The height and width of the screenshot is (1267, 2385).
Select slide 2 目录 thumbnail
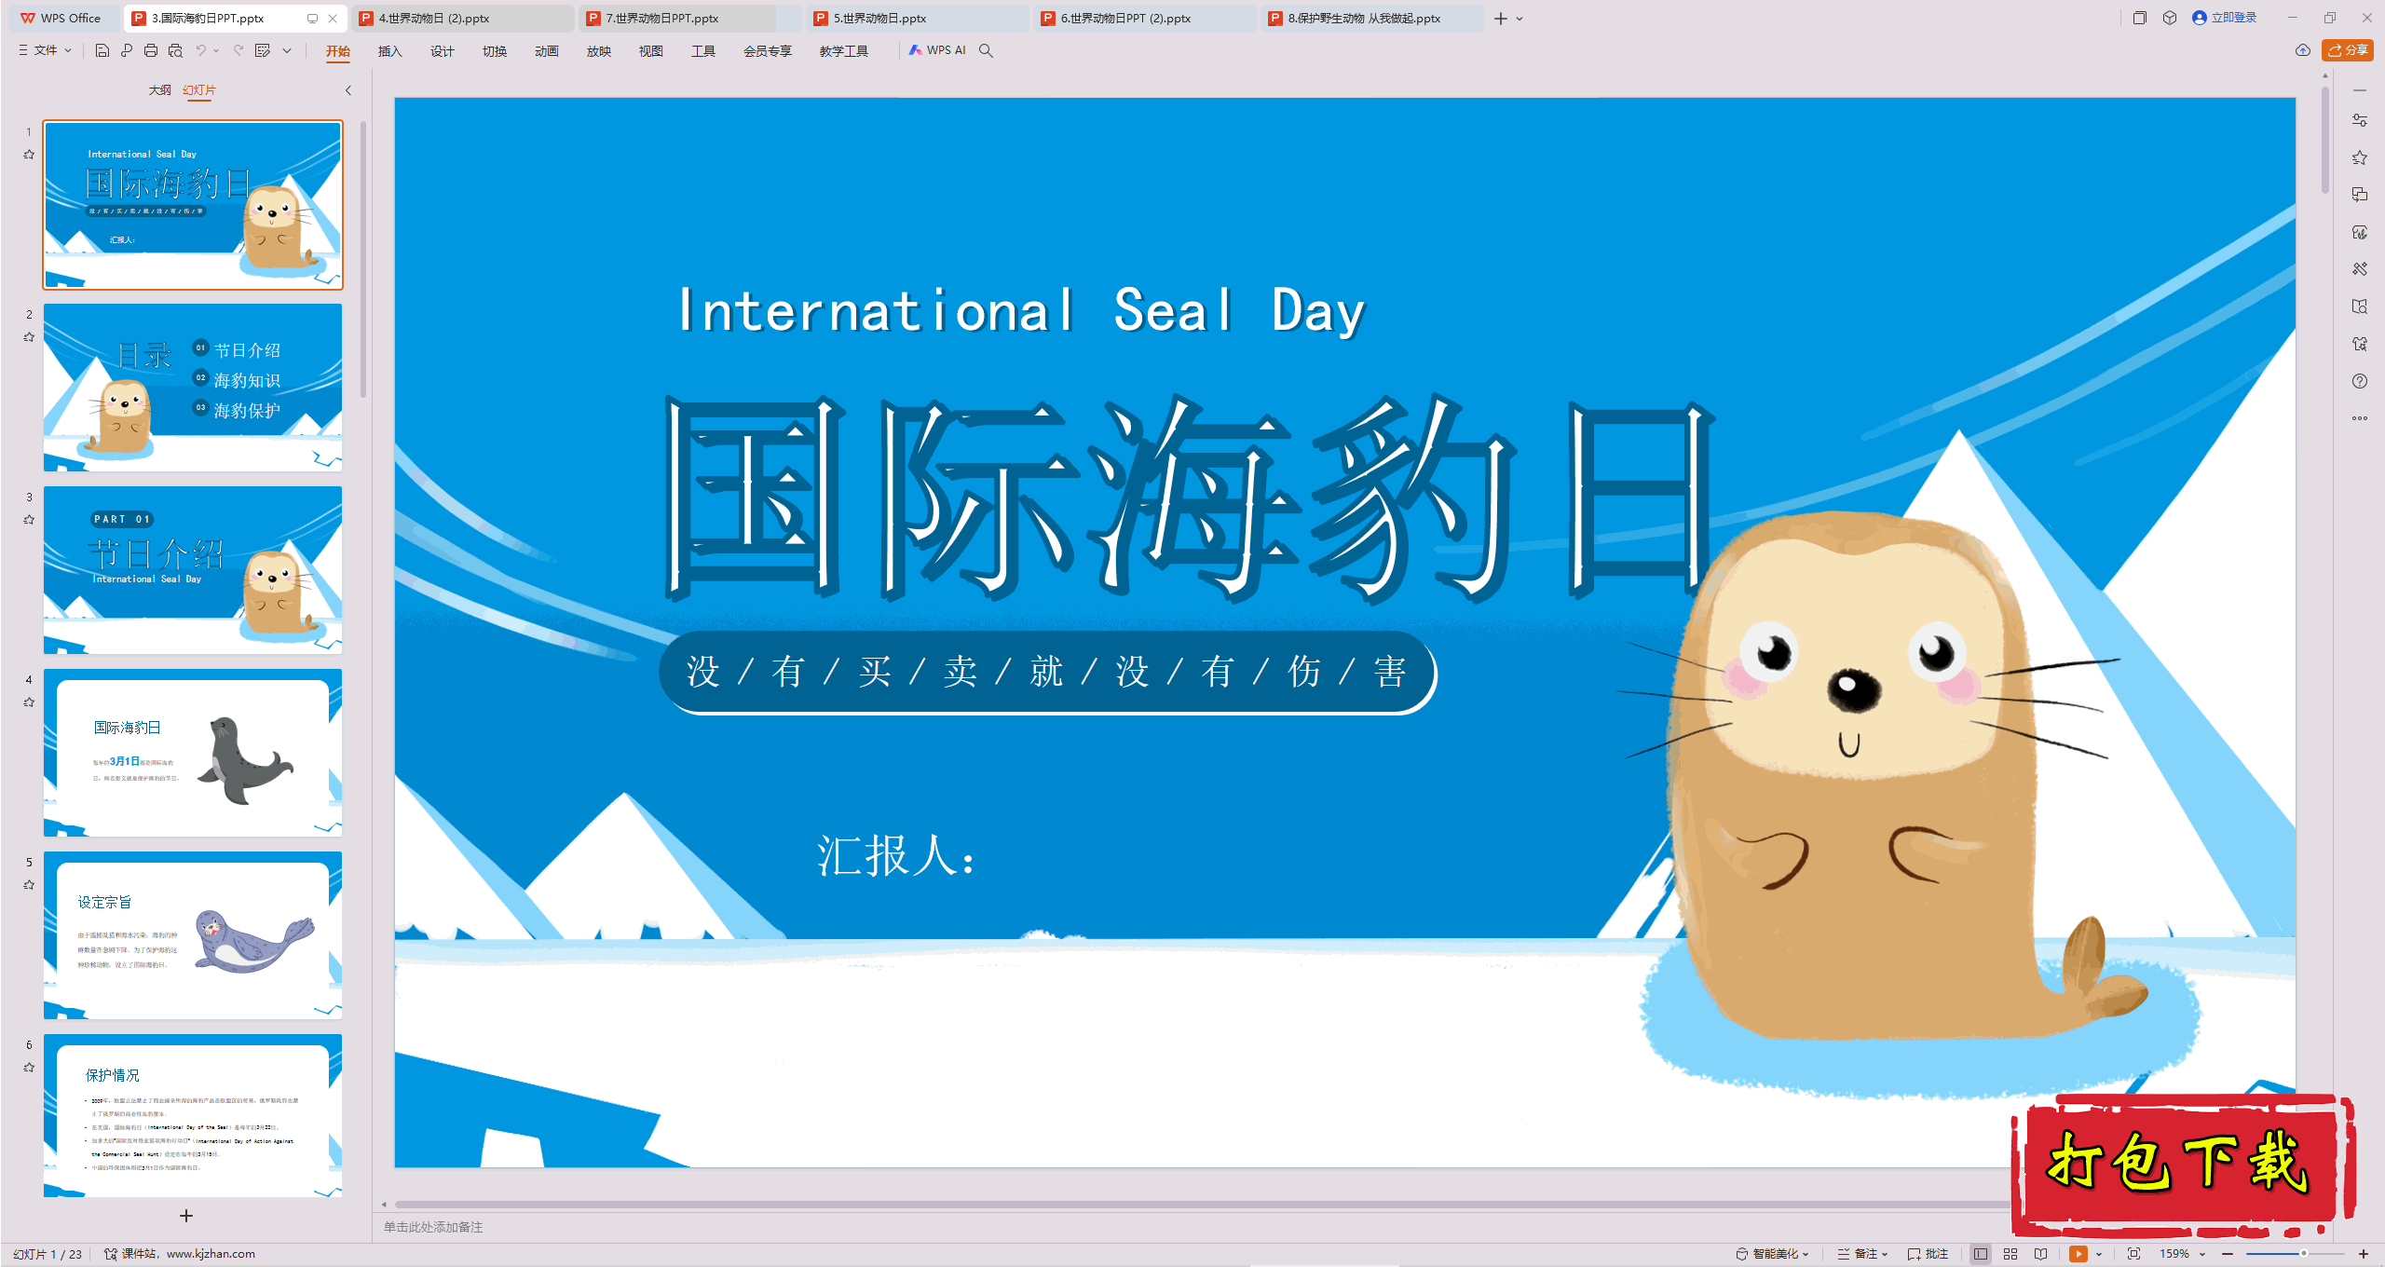point(193,388)
